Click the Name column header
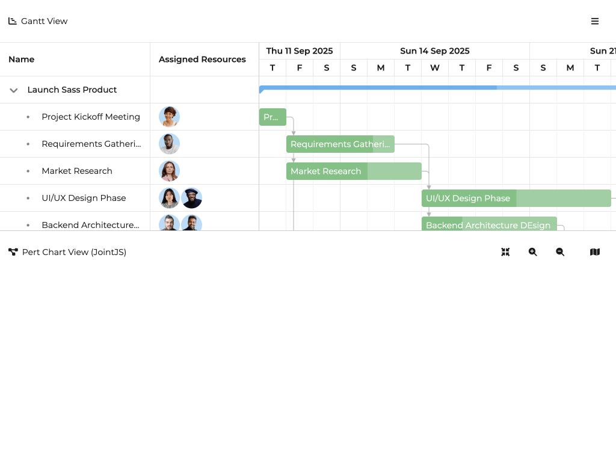The width and height of the screenshot is (616, 462). click(22, 59)
